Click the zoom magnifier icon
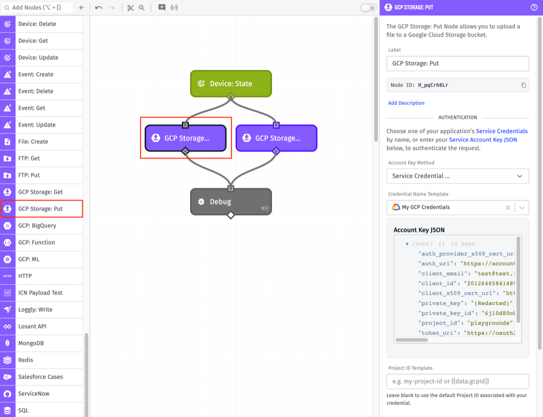The width and height of the screenshot is (543, 417). pyautogui.click(x=142, y=8)
